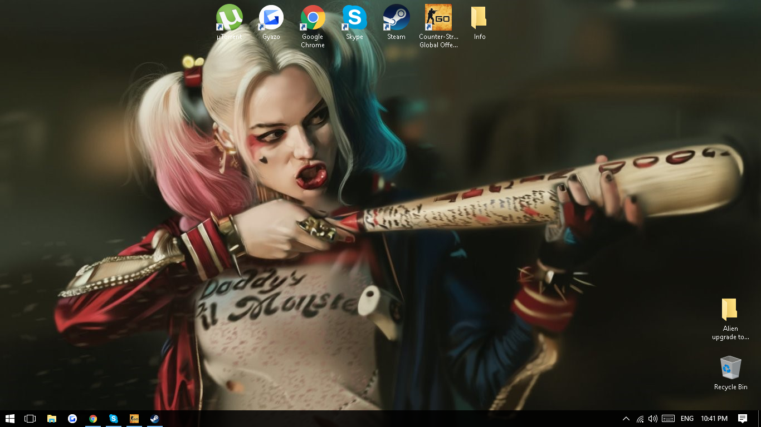Open the calendar from the 10:41 PM clock
Screen dimensions: 761x427
pos(714,419)
